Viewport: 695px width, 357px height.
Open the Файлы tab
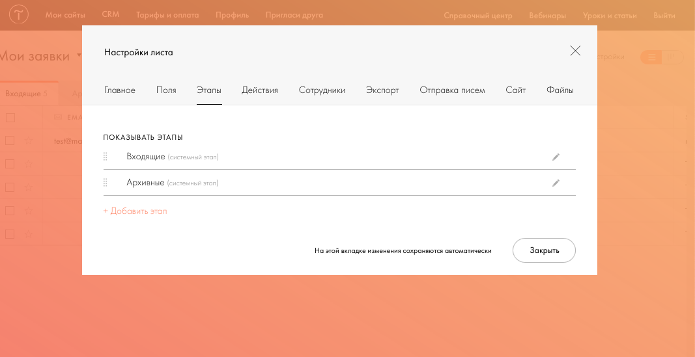(x=560, y=90)
